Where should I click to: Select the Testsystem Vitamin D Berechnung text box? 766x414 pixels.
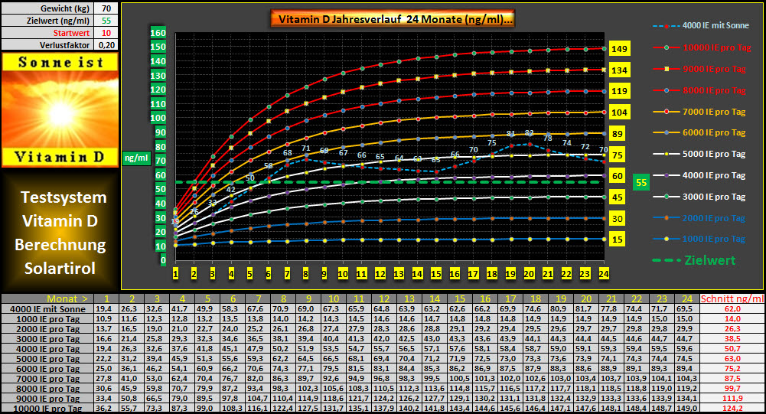click(60, 233)
